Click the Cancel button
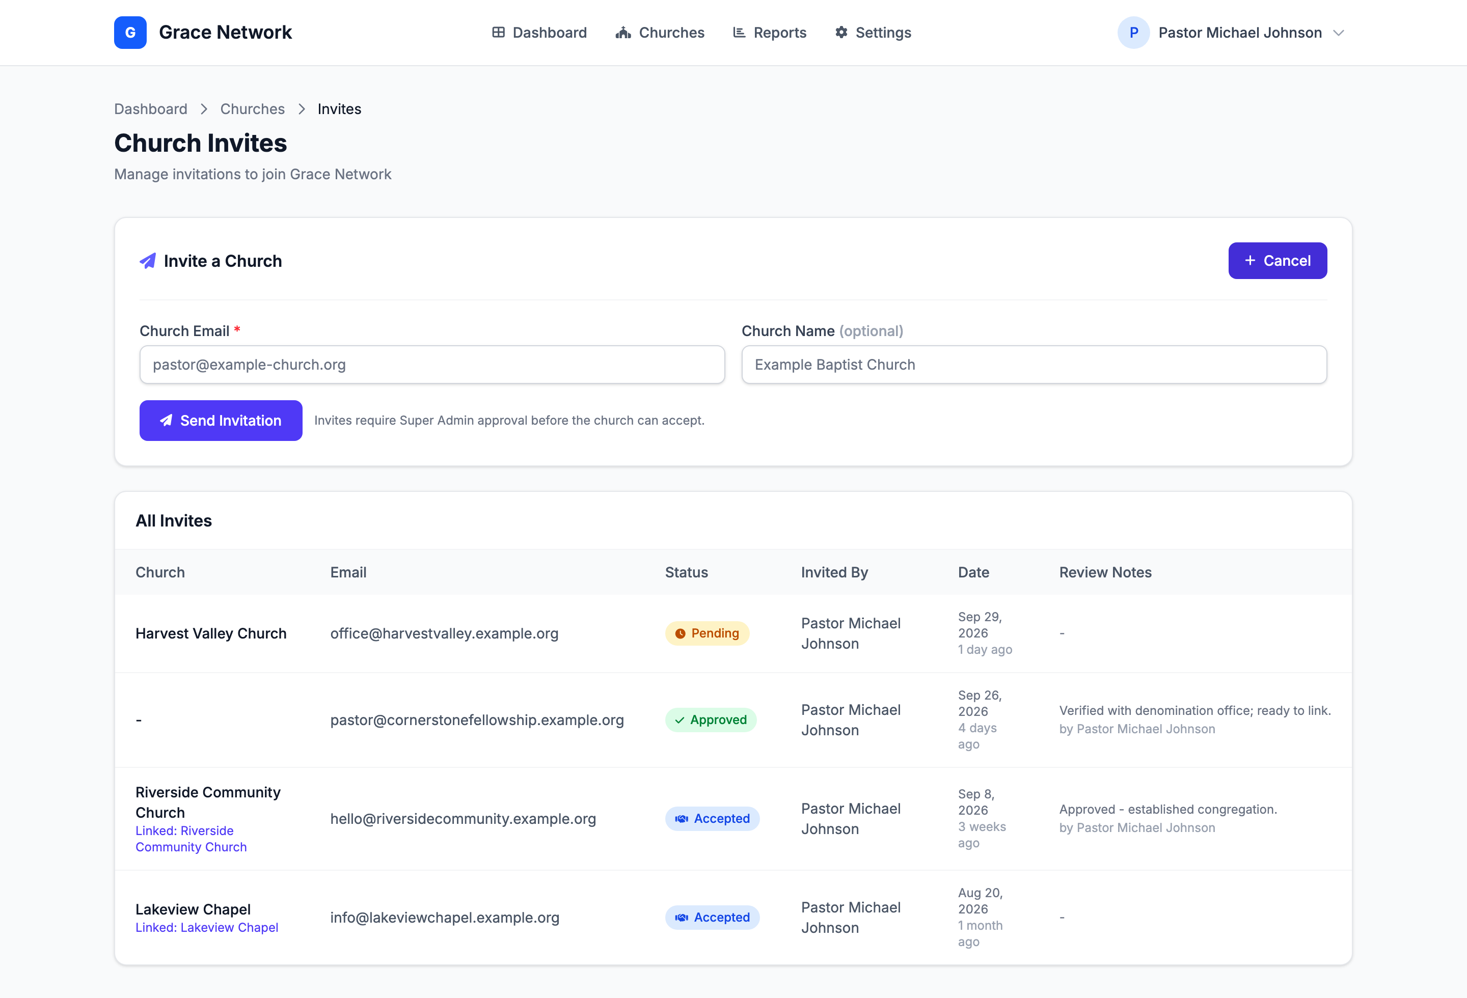 point(1278,261)
